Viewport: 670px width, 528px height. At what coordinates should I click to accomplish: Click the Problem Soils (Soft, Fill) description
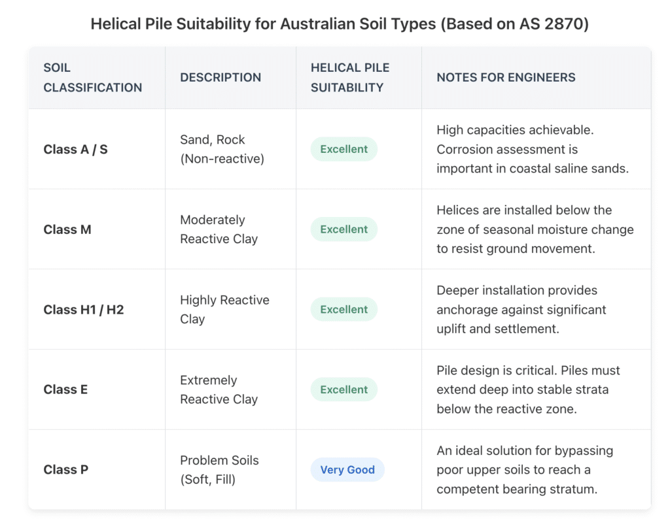[219, 470]
